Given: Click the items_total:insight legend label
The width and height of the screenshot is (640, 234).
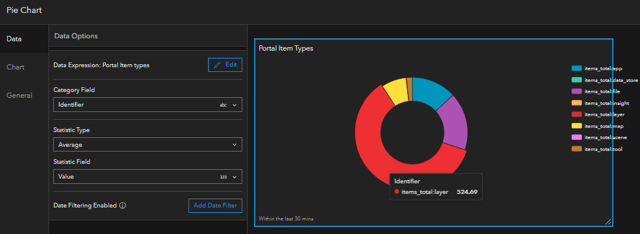Looking at the screenshot, I should [607, 103].
